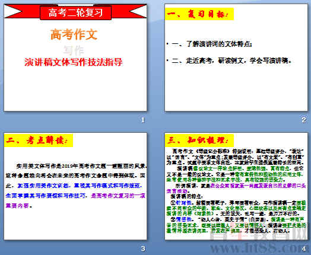Click the yellow heading 一、复习目标
The height and width of the screenshot is (255, 311).
(x=199, y=14)
